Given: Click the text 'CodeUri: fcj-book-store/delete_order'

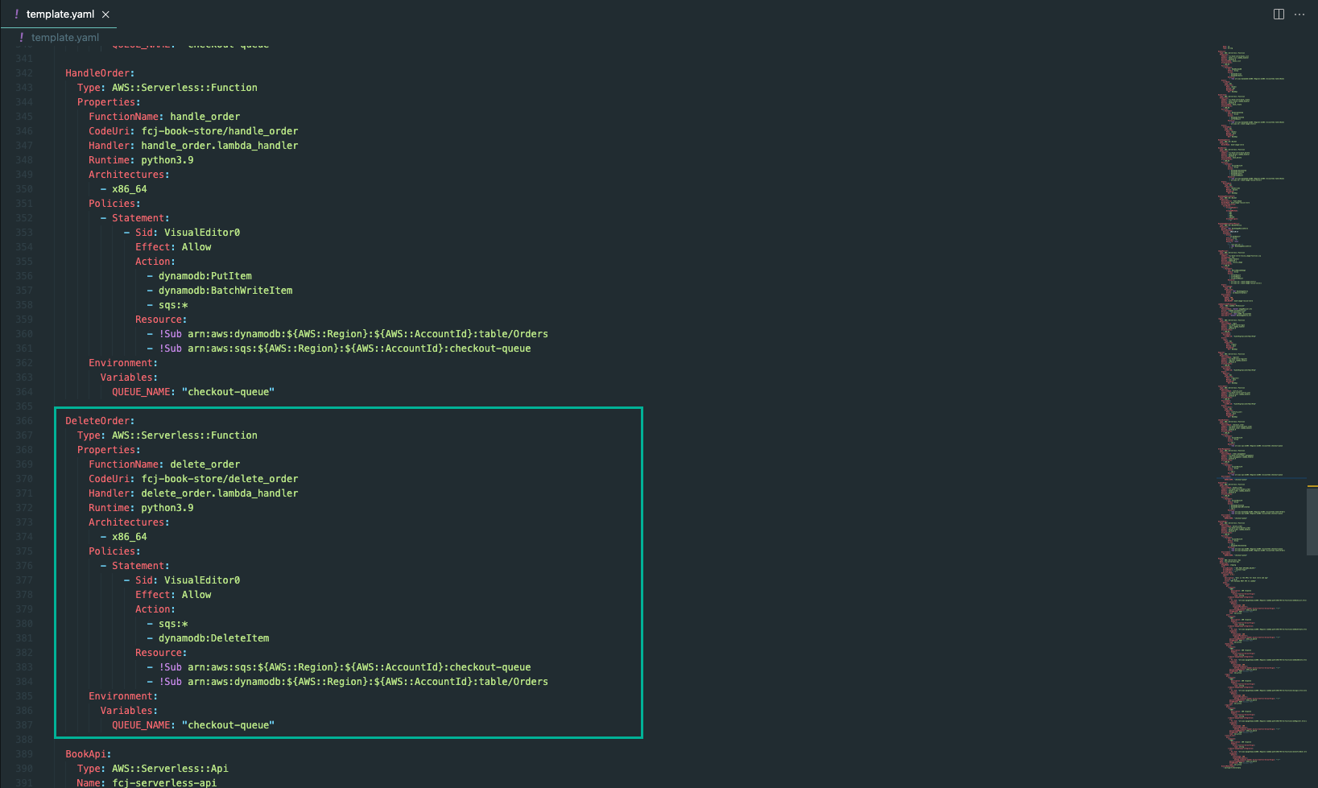Looking at the screenshot, I should (x=193, y=479).
